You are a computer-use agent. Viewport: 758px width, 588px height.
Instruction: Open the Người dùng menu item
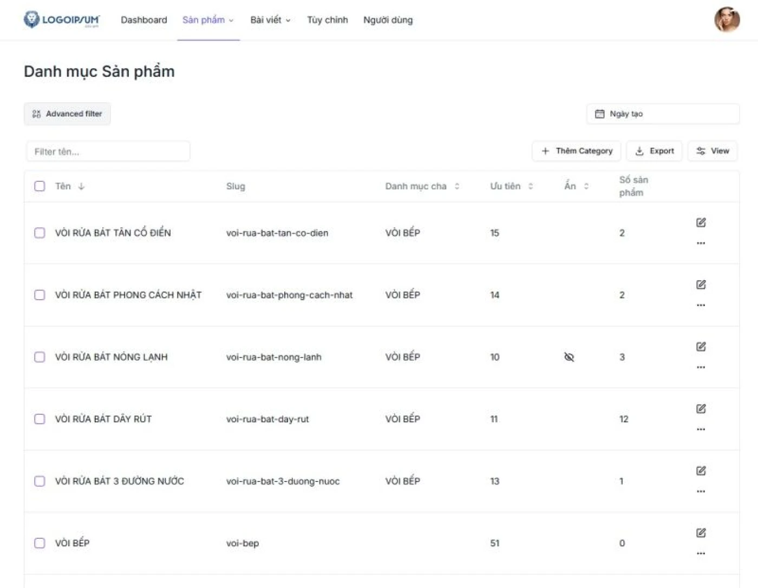pyautogui.click(x=388, y=20)
